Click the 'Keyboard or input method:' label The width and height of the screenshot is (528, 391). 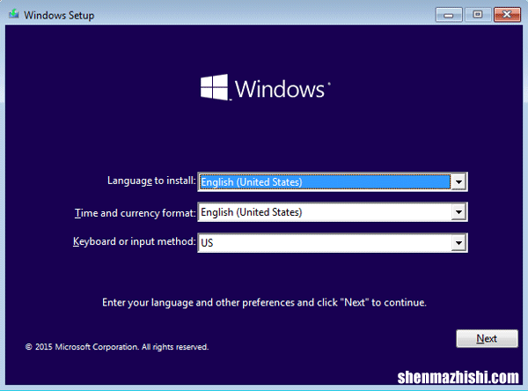(135, 241)
